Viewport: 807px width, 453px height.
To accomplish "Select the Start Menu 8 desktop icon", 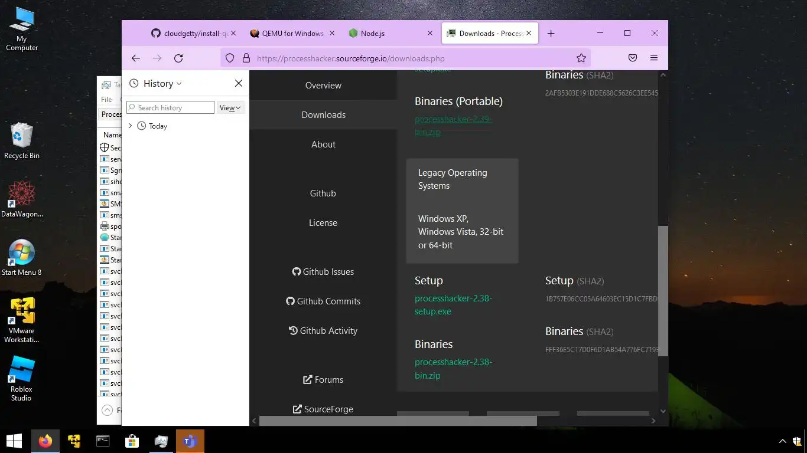I will 22,258.
